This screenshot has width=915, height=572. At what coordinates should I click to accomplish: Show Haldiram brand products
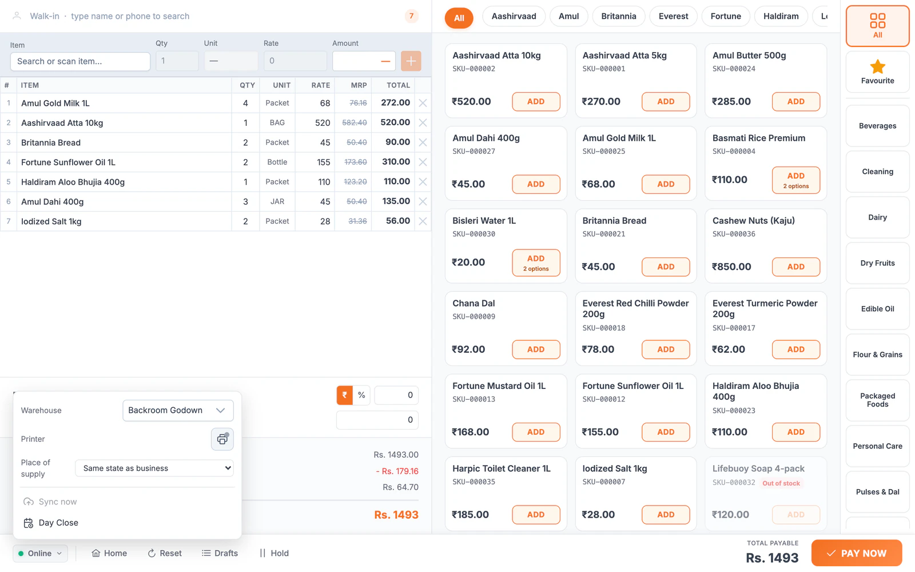click(781, 17)
